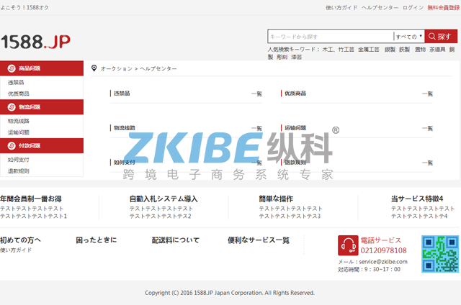Click the magnifier search button 探す
The height and width of the screenshot is (305, 461).
pyautogui.click(x=441, y=37)
